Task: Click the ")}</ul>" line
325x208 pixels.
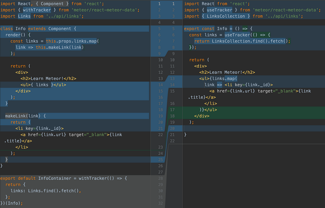Action: [208, 110]
